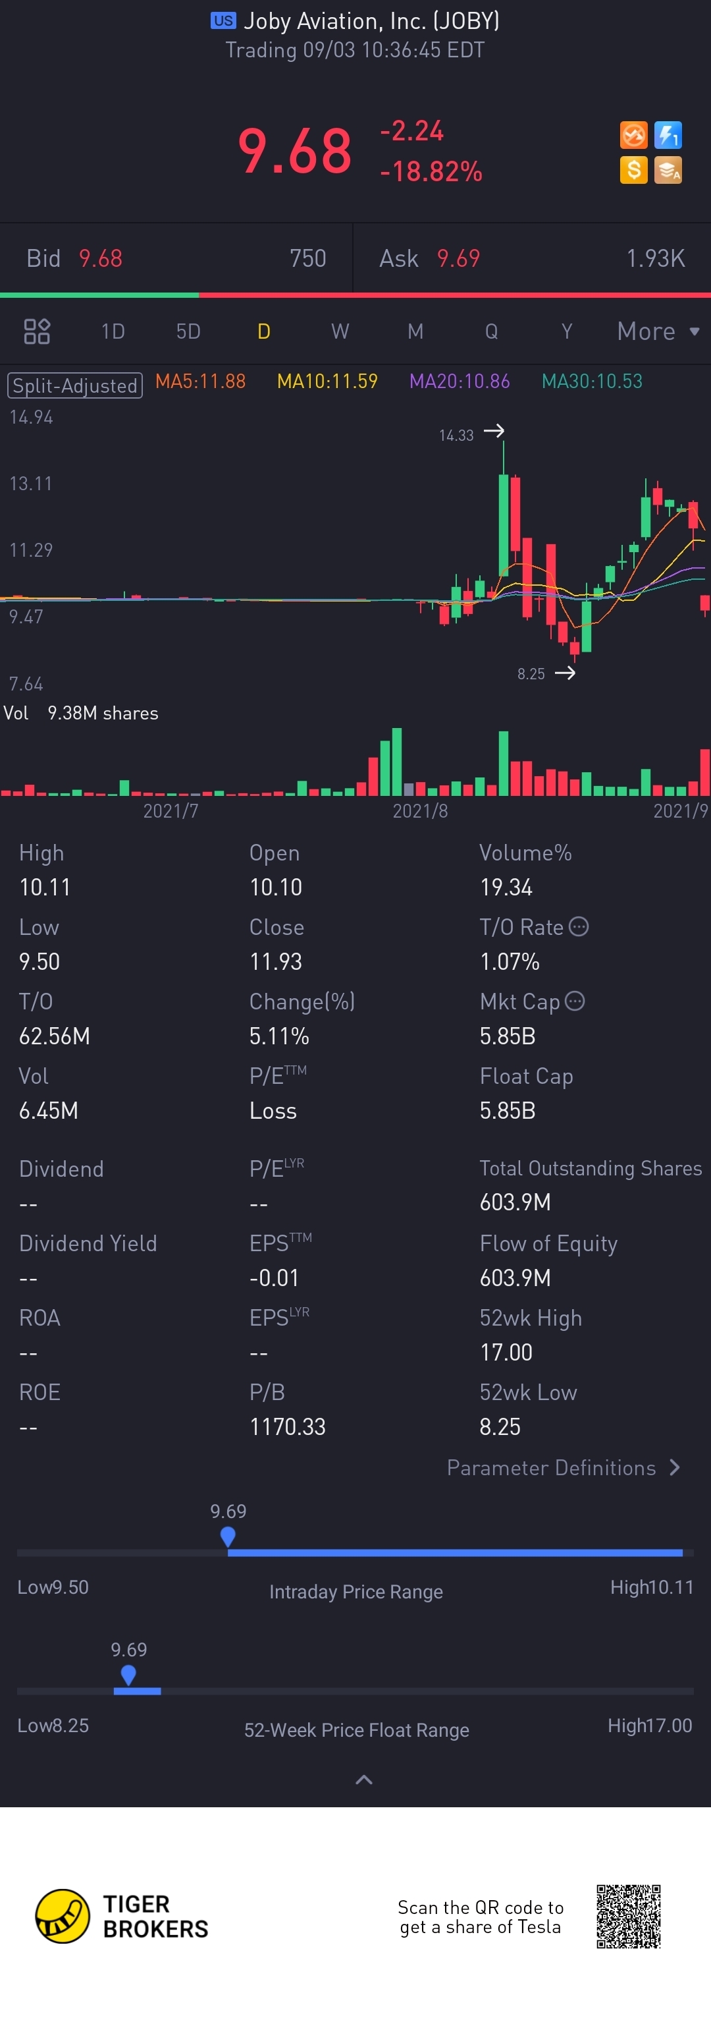This screenshot has height=2026, width=711.
Task: Tap the 52wk Low value 8.25
Action: click(x=500, y=1426)
